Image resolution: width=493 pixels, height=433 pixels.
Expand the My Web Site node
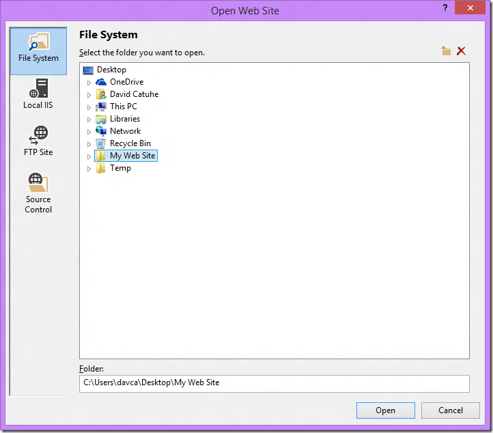[x=89, y=156]
